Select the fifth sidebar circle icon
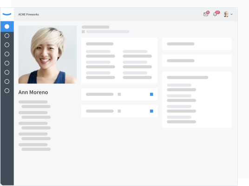Viewport: 249px width, 186px height. click(7, 63)
